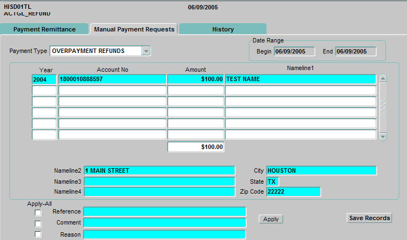
Task: Click the City field containing HOUSTON
Action: pos(321,170)
